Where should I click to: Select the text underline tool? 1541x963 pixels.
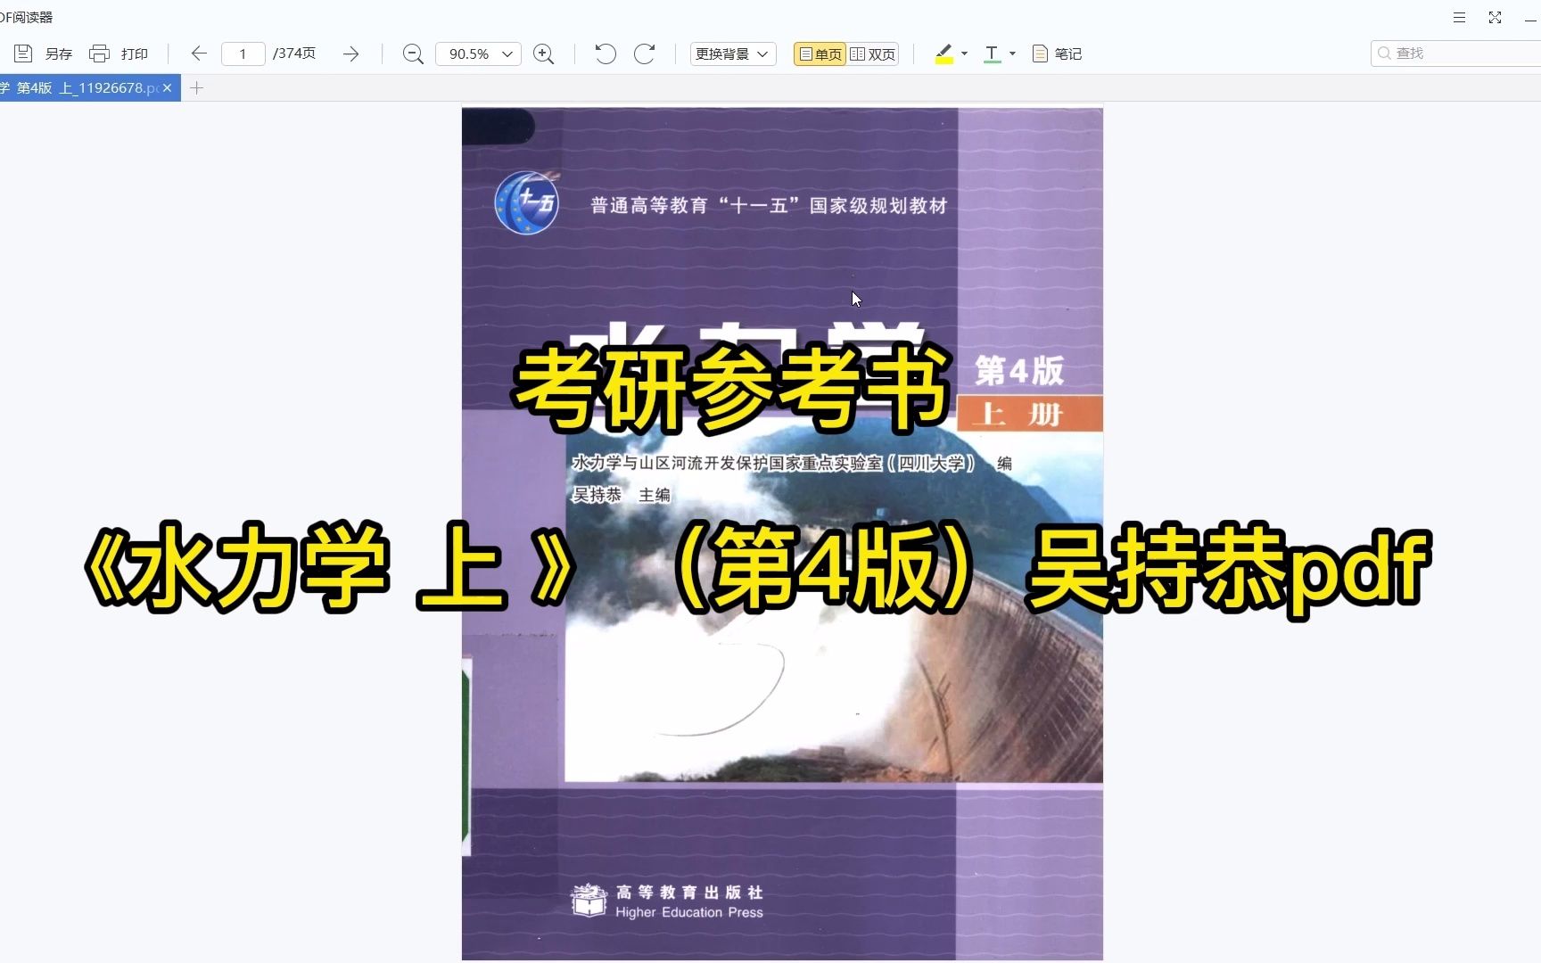coord(992,53)
